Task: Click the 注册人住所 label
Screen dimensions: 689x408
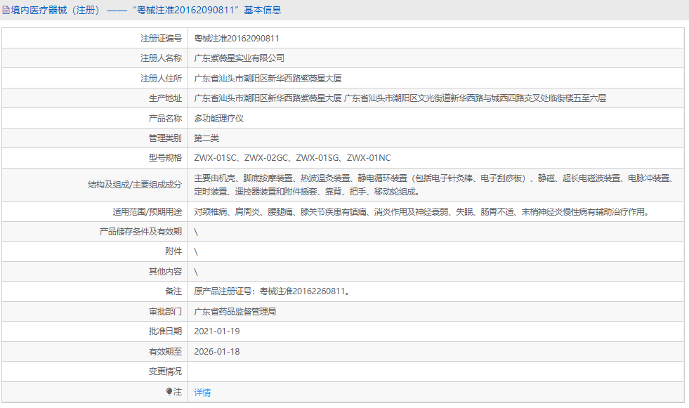Action: 161,79
